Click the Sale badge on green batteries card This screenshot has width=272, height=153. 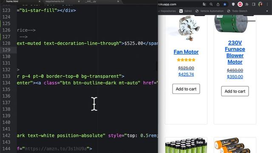pos(199,142)
